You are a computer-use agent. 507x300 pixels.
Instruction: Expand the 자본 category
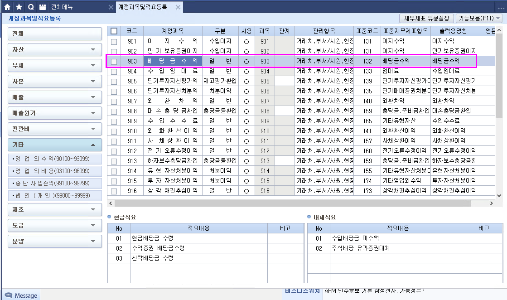[55, 81]
